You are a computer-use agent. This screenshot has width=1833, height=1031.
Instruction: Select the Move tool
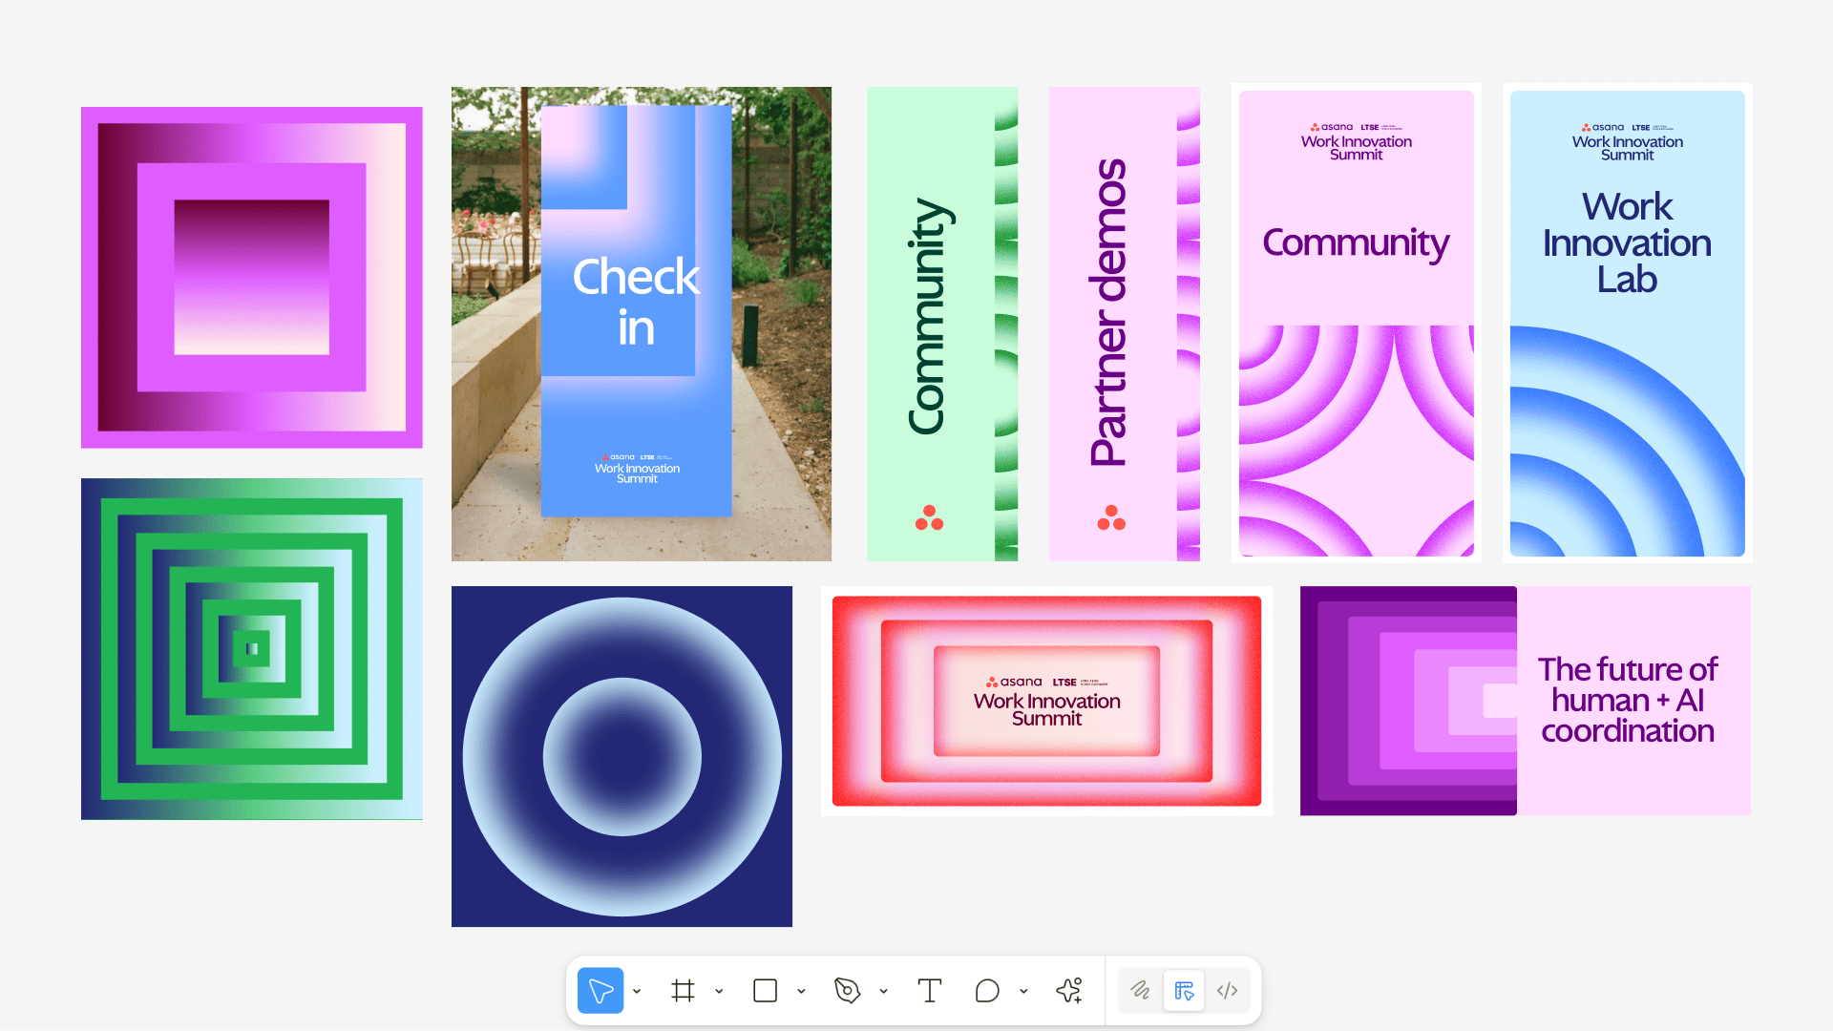coord(600,991)
